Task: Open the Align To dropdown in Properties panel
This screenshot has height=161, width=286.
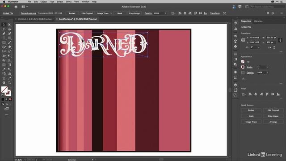Action: pyautogui.click(x=244, y=94)
